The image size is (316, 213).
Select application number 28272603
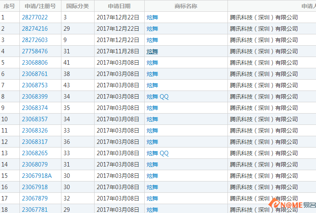(35, 40)
